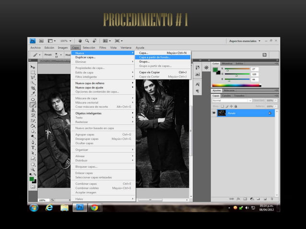Click the Hand tool in the top bar
306x229 pixels.
80,41
